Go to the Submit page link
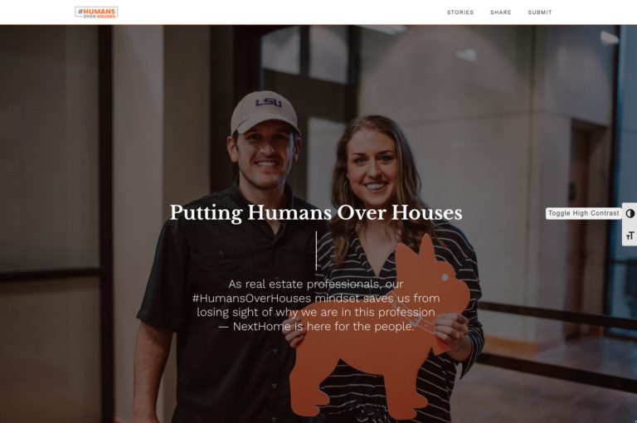The width and height of the screenshot is (637, 423). pos(539,12)
